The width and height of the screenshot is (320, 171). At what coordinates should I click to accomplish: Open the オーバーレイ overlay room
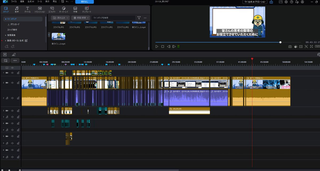(64, 10)
